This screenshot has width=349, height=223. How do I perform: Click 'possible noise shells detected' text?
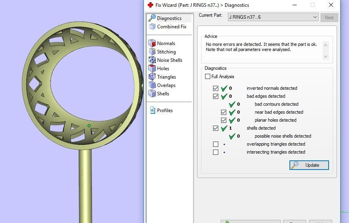(x=283, y=136)
